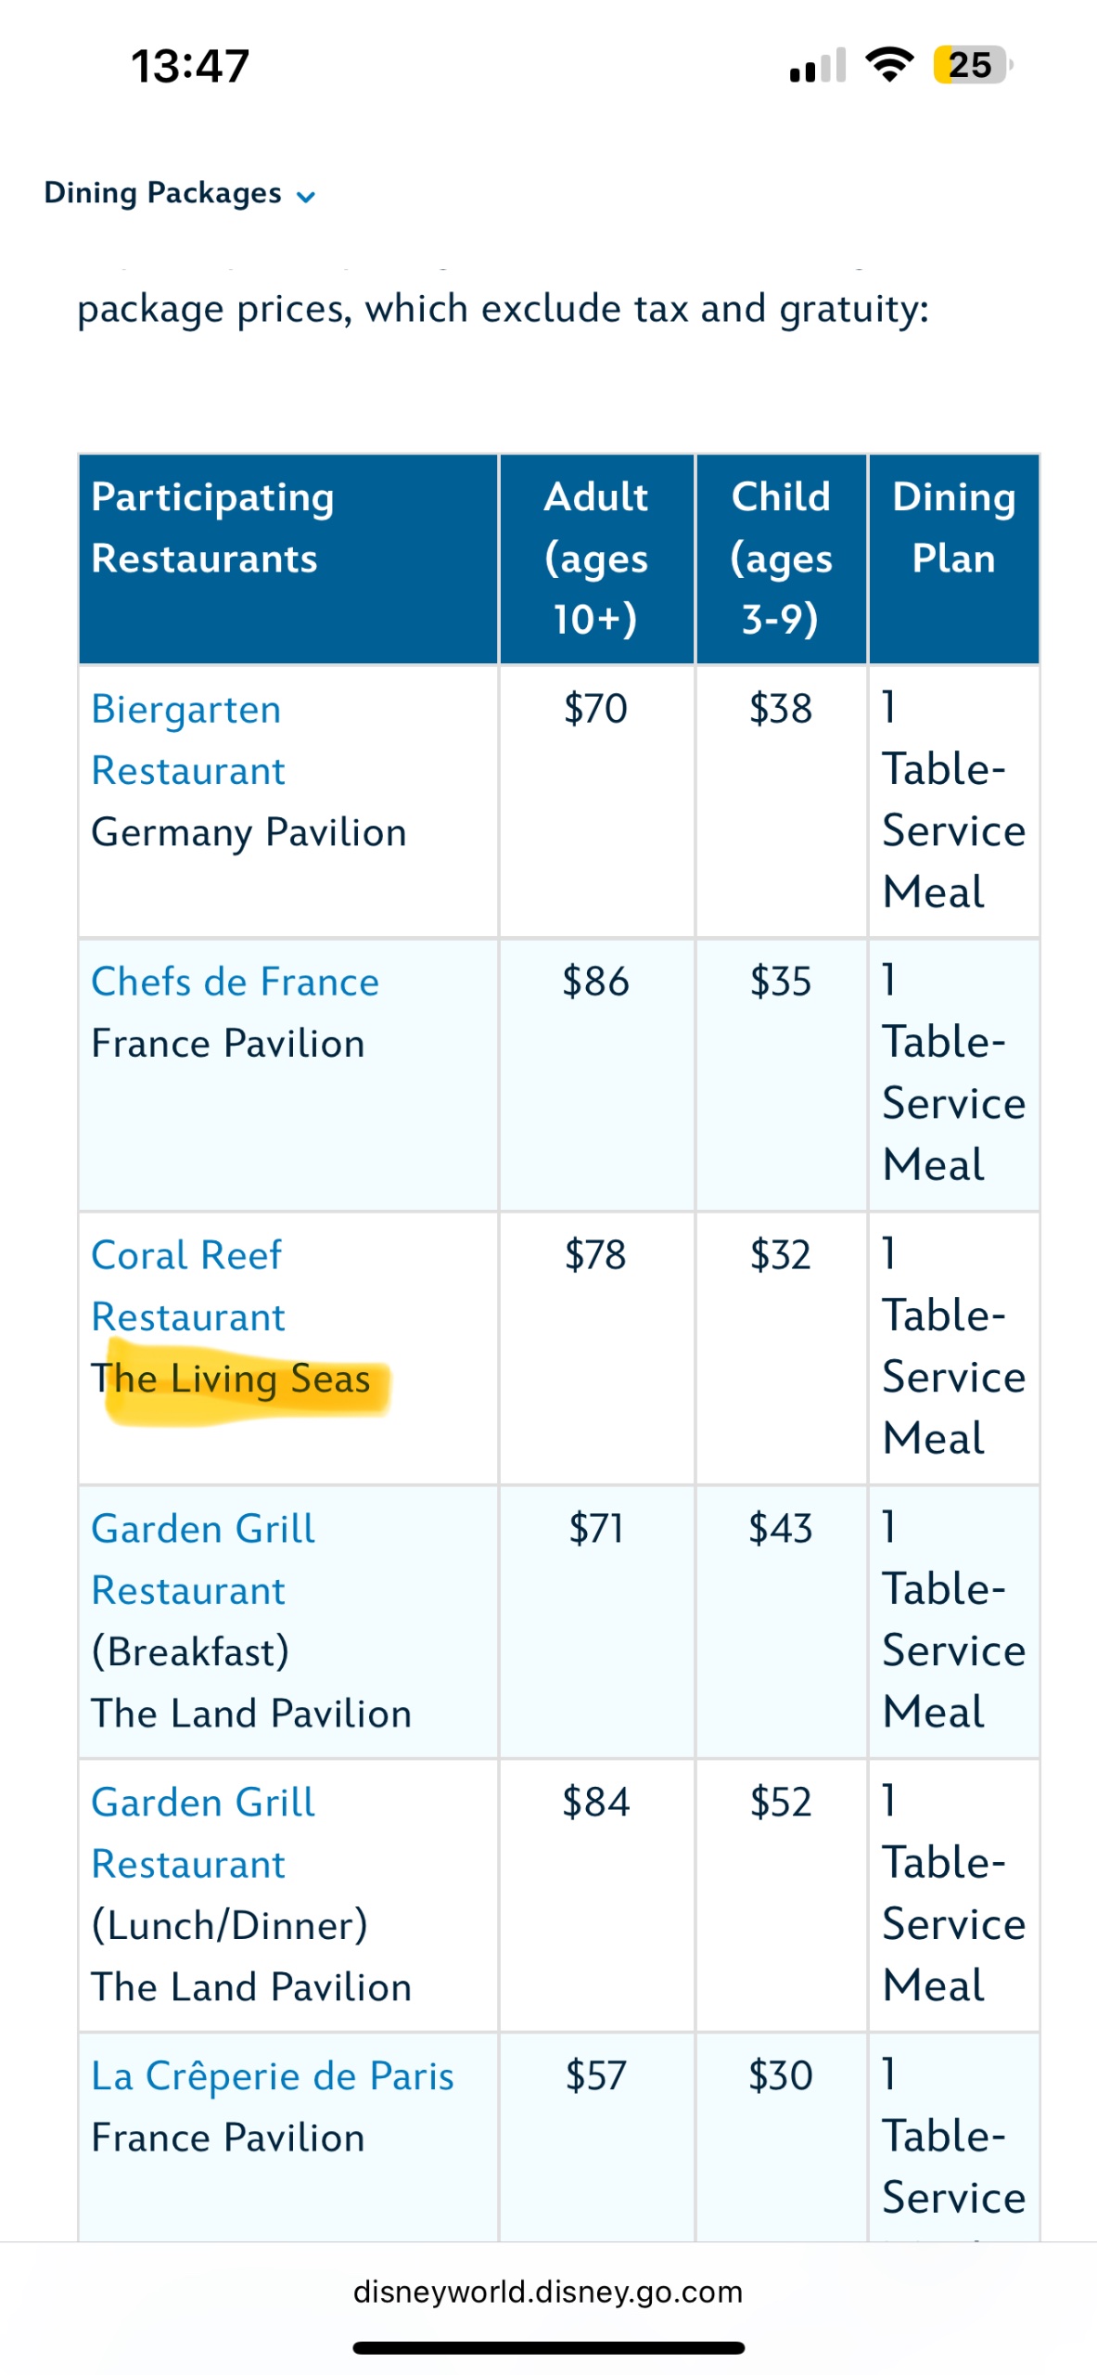Open the La Crêperie de Paris link

coord(273,2075)
